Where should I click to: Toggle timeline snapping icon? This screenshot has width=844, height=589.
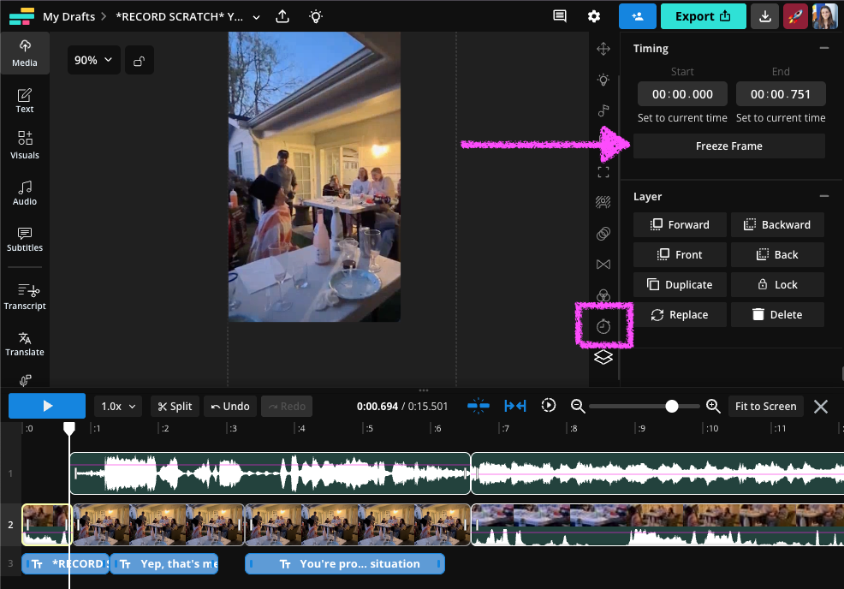478,406
